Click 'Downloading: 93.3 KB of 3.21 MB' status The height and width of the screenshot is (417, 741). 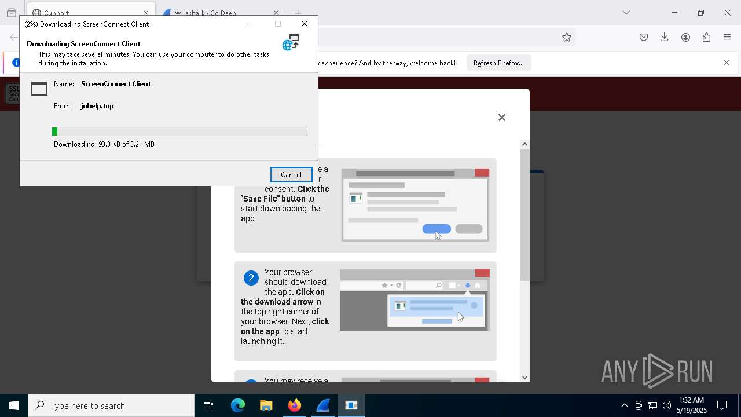coord(104,144)
